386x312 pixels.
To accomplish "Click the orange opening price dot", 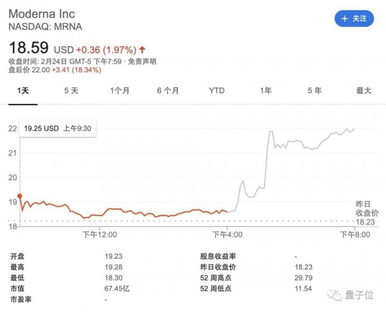I will click(x=20, y=196).
